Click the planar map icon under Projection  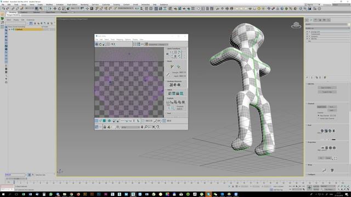coord(323,148)
